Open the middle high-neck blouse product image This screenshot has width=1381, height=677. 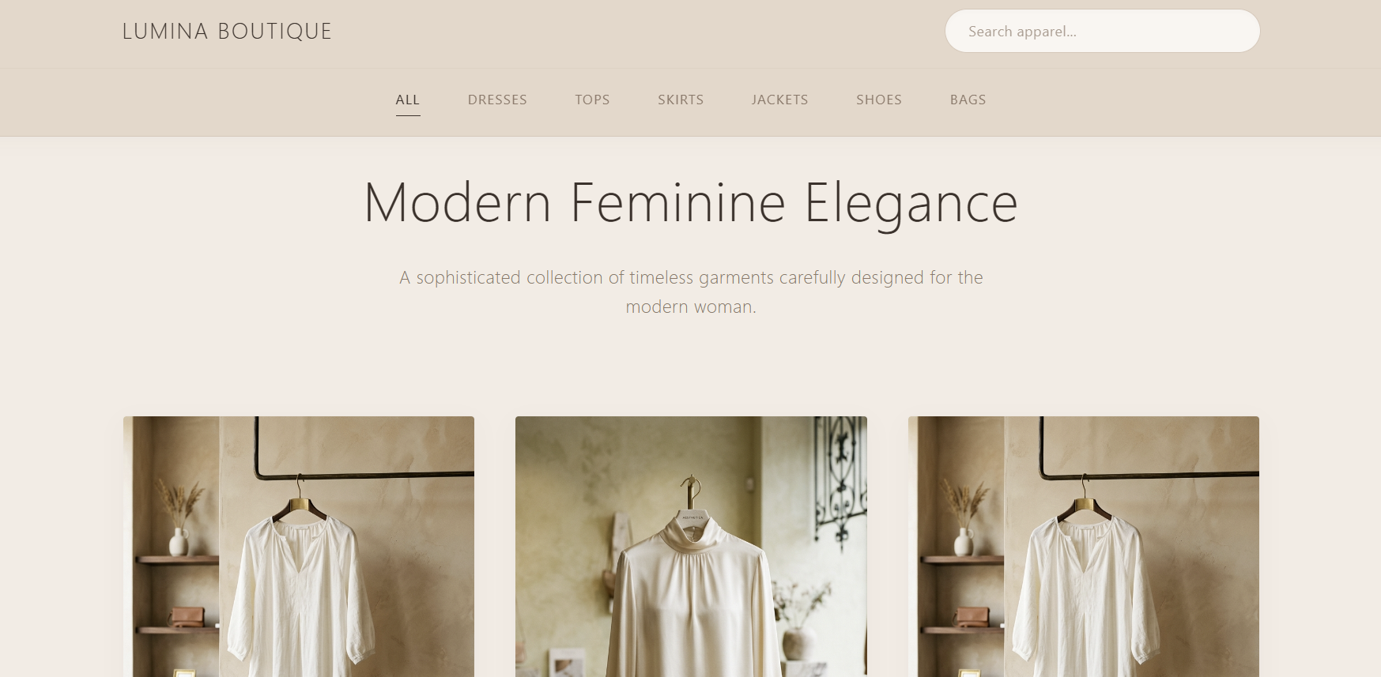point(691,547)
